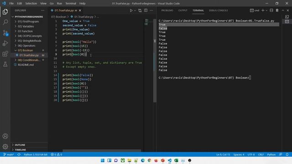
Task: Open the File menu
Action: [11, 3]
